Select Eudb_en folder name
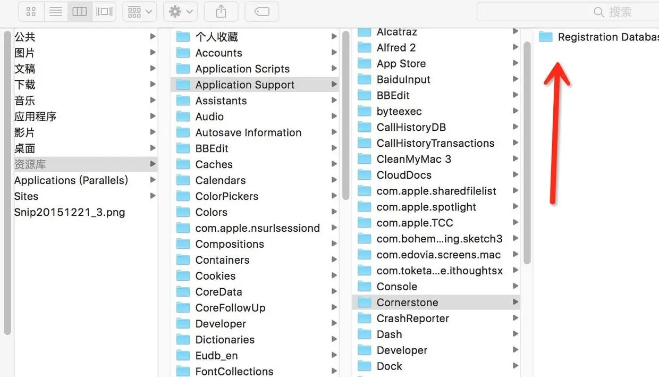The image size is (659, 377). coord(217,356)
